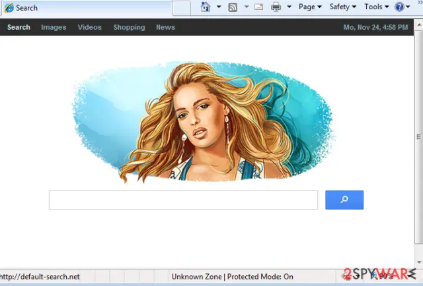Screen dimensions: 423x286
Task: Open the Page menu
Action: pyautogui.click(x=310, y=7)
